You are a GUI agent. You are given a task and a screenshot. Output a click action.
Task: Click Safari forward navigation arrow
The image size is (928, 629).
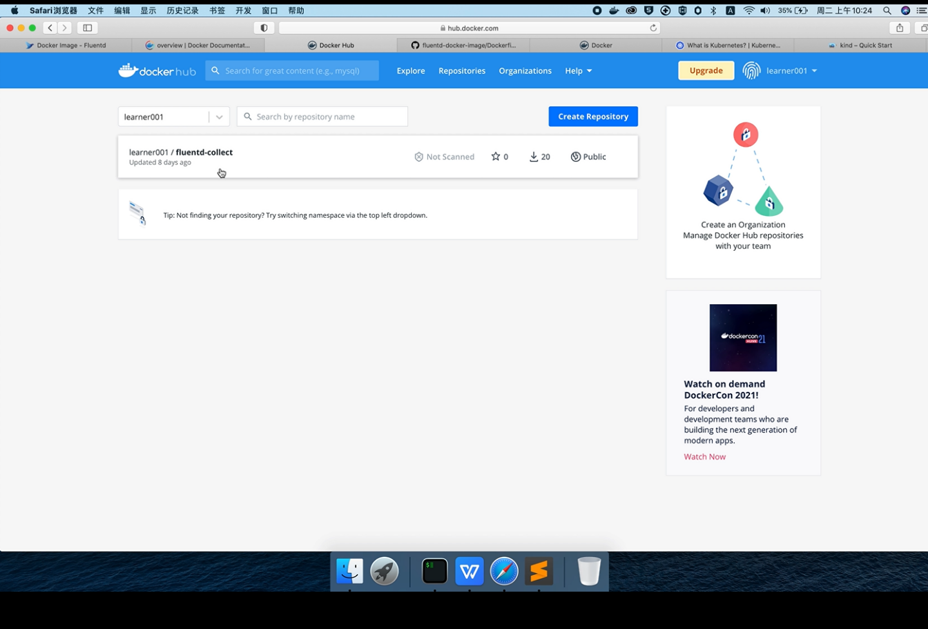pyautogui.click(x=64, y=28)
